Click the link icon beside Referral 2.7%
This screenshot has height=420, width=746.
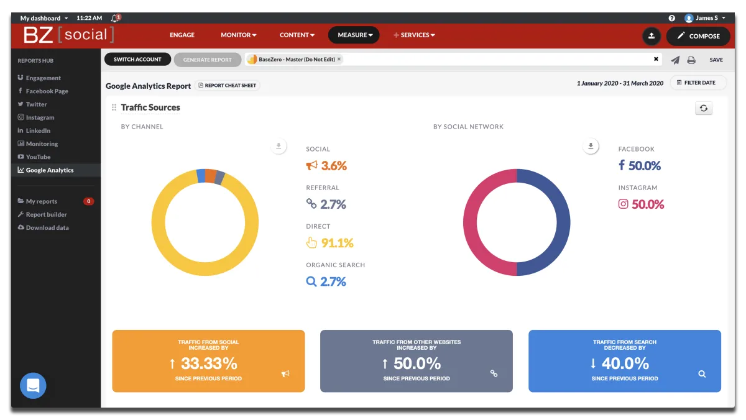coord(311,204)
